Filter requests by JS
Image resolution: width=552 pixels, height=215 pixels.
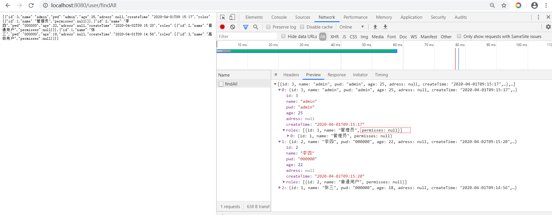pos(344,37)
